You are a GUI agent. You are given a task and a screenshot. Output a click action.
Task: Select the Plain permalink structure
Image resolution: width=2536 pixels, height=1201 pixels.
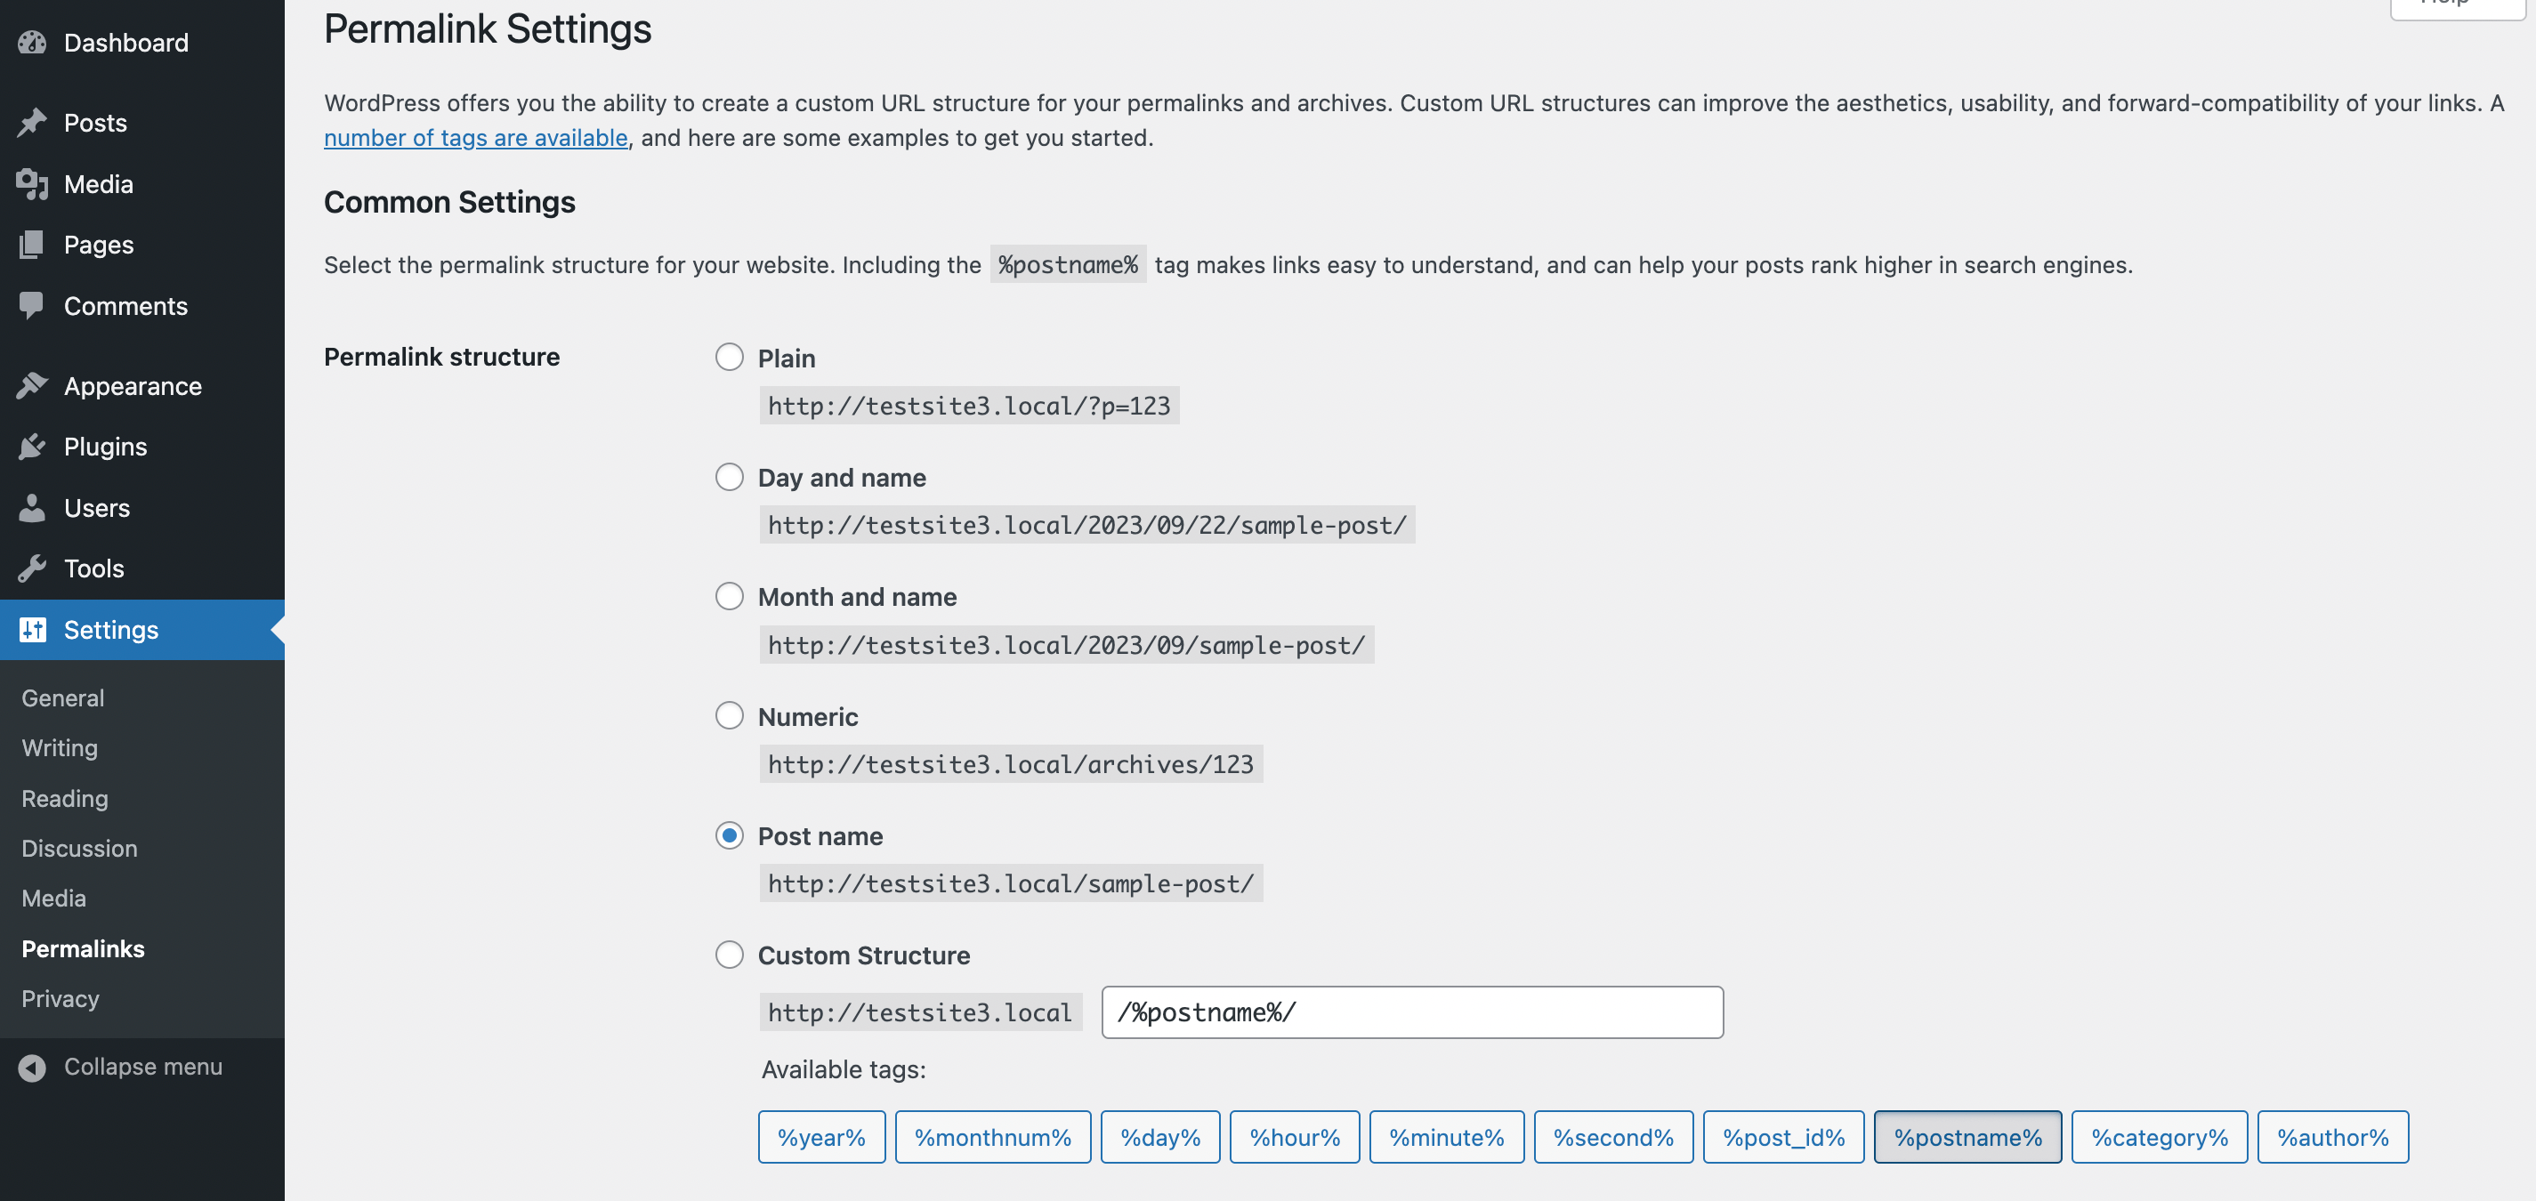pos(729,358)
